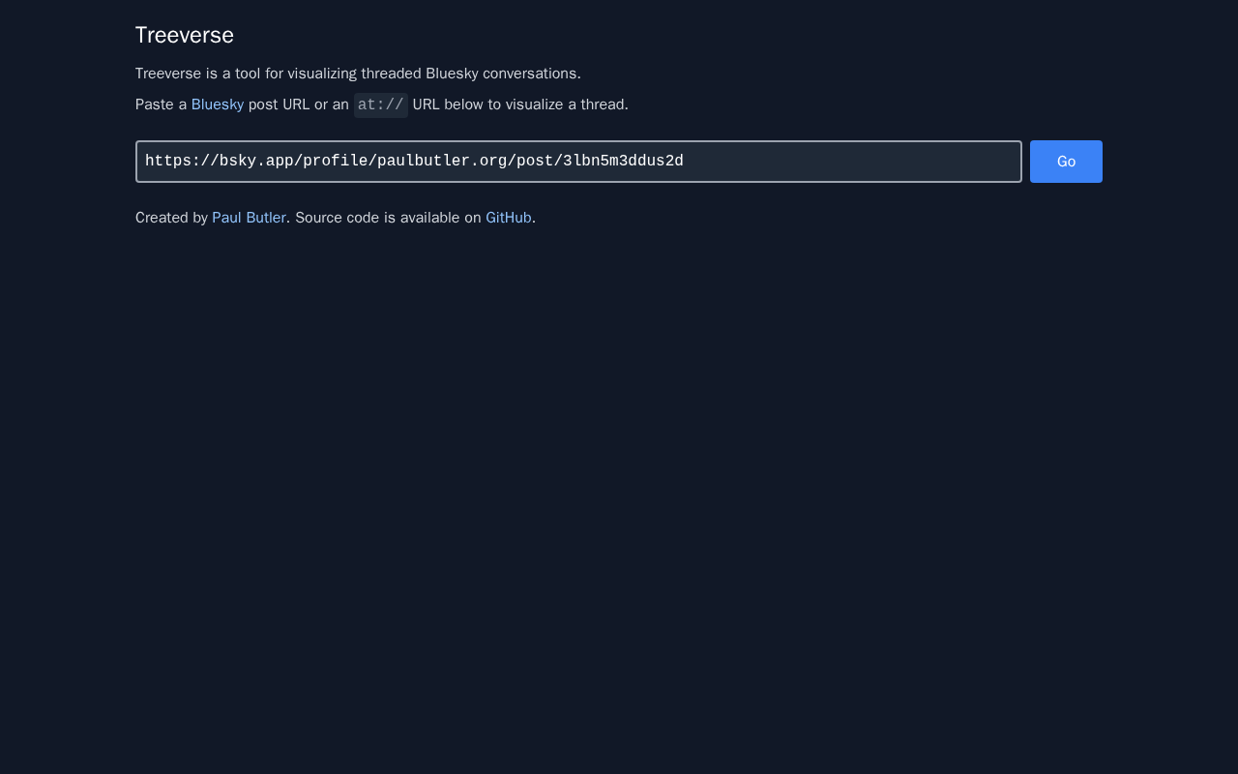Click 'URL below to visualize a thread' text
The height and width of the screenshot is (774, 1238).
520,104
